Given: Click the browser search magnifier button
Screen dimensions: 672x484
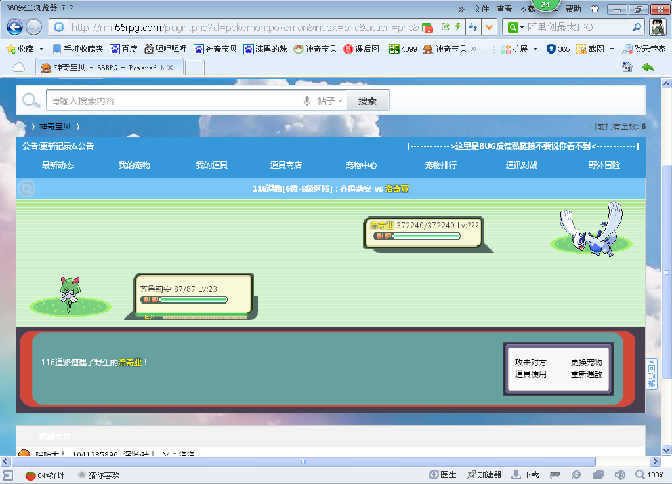Looking at the screenshot, I should pyautogui.click(x=637, y=28).
